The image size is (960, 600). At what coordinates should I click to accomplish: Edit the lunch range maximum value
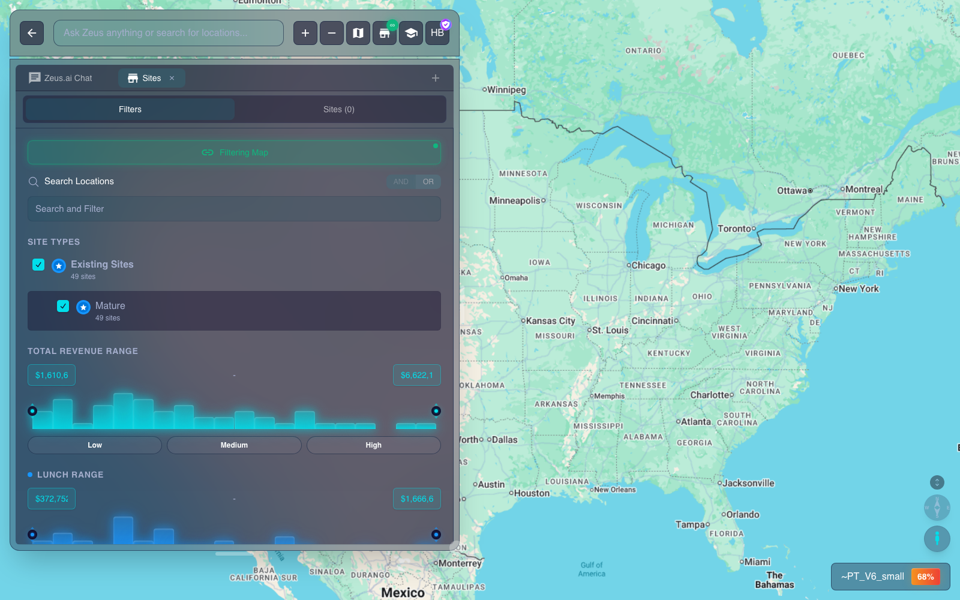pos(417,499)
